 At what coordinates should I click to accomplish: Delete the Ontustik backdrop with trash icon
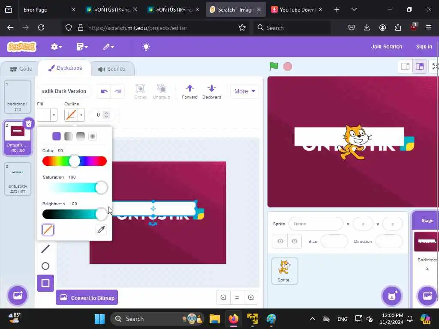click(29, 123)
